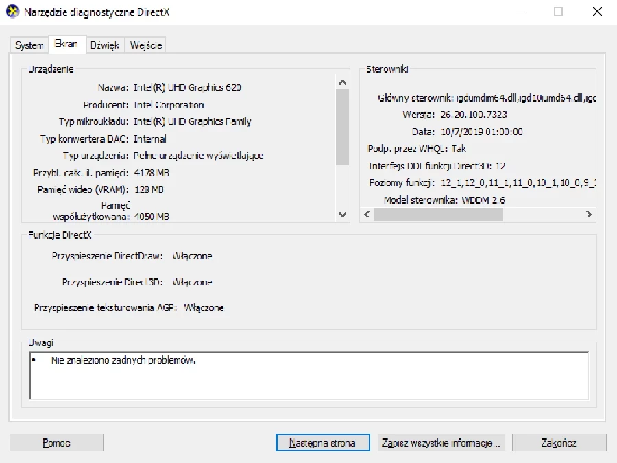Click the Intel(R) UHD Graphics 620 name value

[187, 87]
